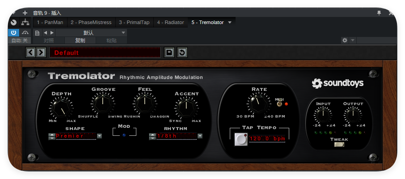Save preset with the disk icon
Screen dimensions: 405x179
coord(169,53)
